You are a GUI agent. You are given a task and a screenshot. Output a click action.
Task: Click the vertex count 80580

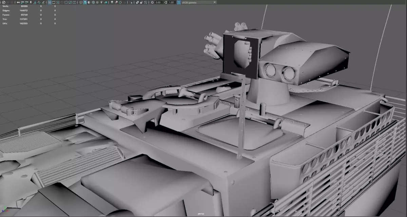pyautogui.click(x=24, y=6)
